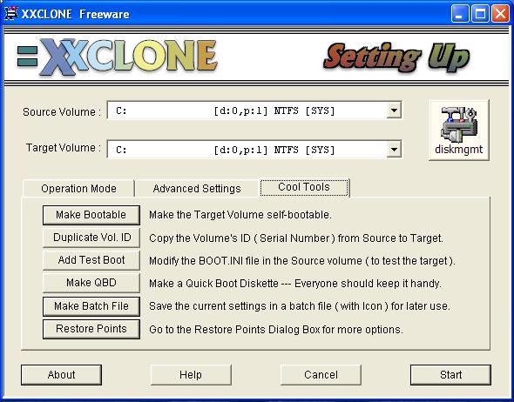Image resolution: width=514 pixels, height=402 pixels.
Task: Expand the Target Volume dropdown arrow
Action: (394, 150)
